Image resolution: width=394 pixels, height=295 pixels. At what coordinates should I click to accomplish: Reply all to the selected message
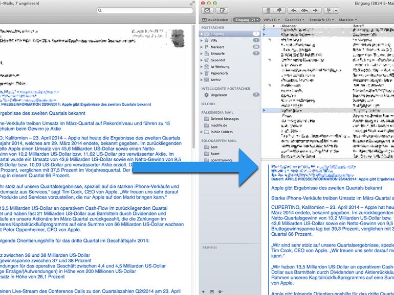[304, 11]
